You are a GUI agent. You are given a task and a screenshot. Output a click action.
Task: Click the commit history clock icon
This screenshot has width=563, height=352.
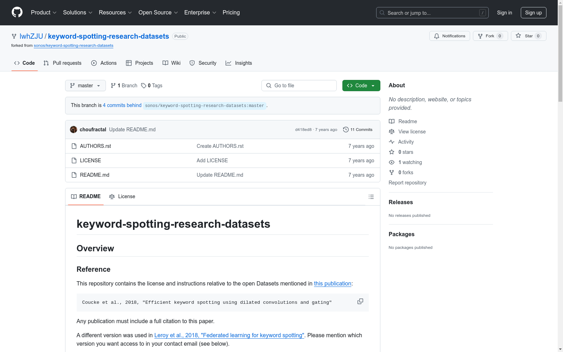[x=346, y=130]
